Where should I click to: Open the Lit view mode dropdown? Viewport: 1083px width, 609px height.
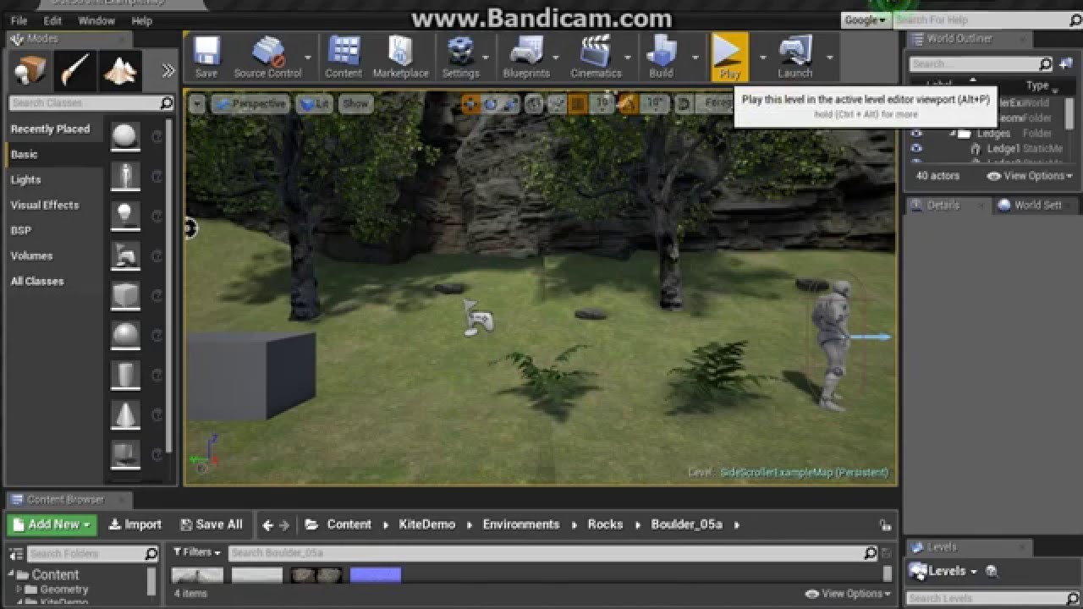315,104
